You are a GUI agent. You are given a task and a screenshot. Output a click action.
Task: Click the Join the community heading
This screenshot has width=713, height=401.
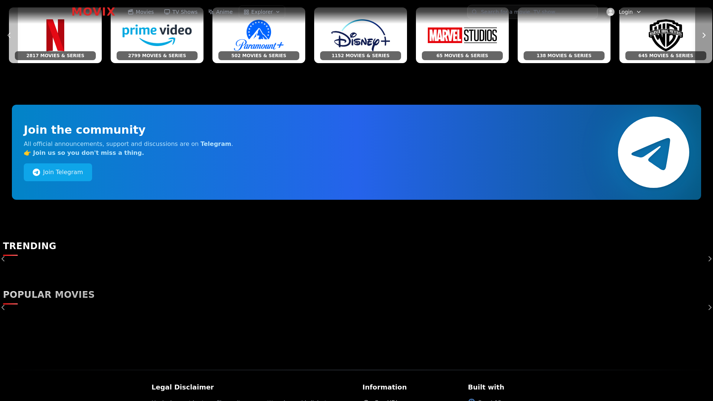85,130
